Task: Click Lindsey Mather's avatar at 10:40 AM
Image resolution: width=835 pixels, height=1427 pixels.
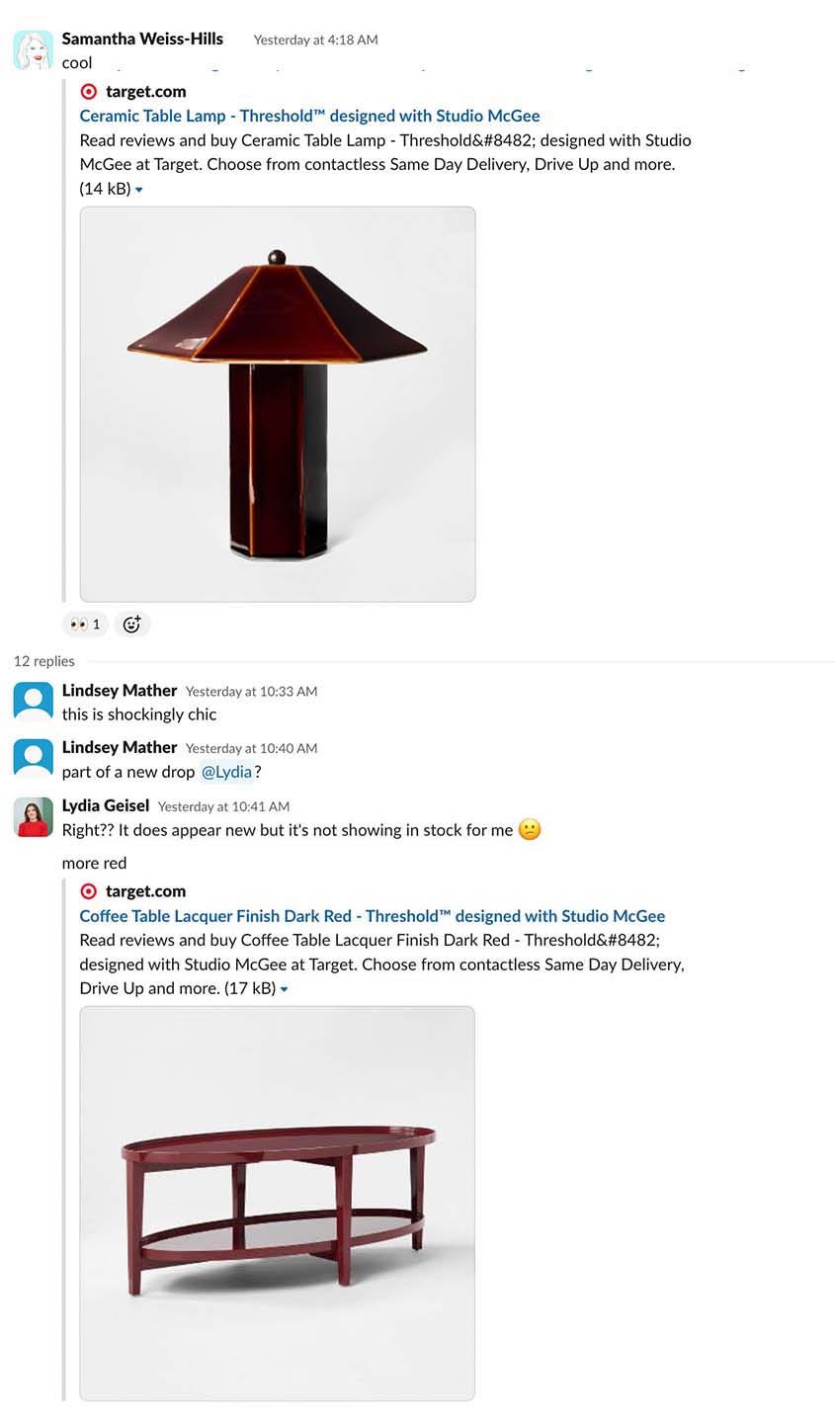Action: tap(33, 758)
